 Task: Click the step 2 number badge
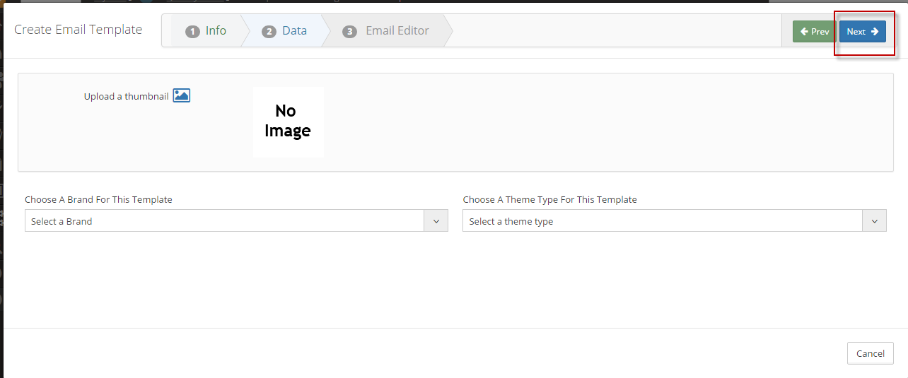point(269,32)
